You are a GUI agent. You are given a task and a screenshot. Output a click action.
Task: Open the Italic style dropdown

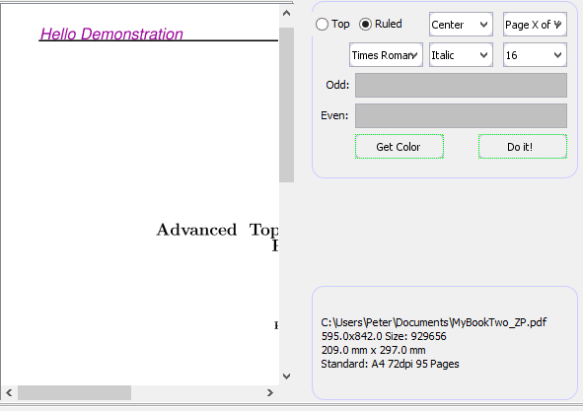[x=461, y=55]
